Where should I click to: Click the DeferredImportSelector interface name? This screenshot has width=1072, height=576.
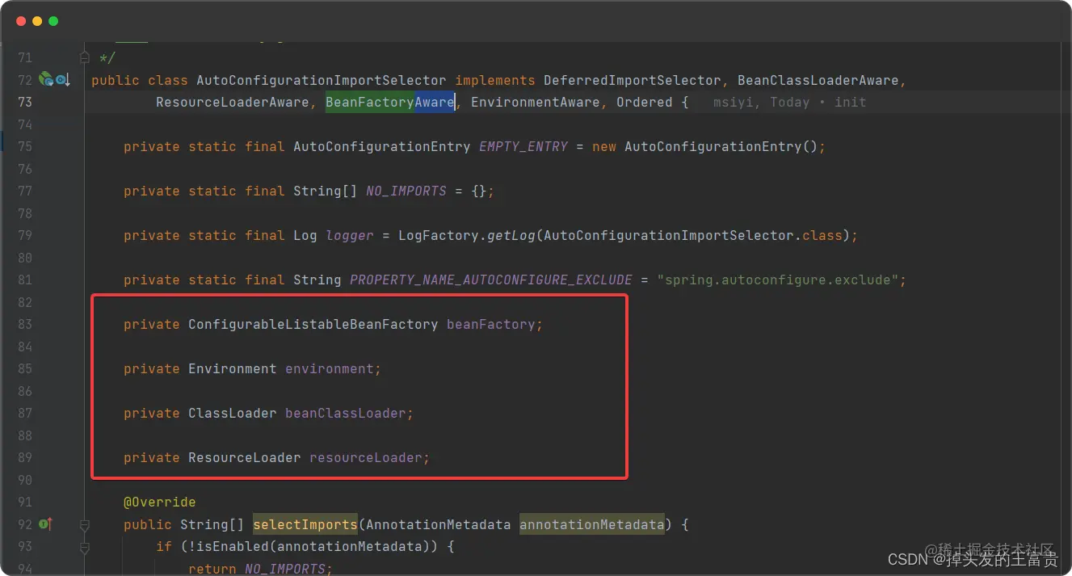(x=632, y=81)
